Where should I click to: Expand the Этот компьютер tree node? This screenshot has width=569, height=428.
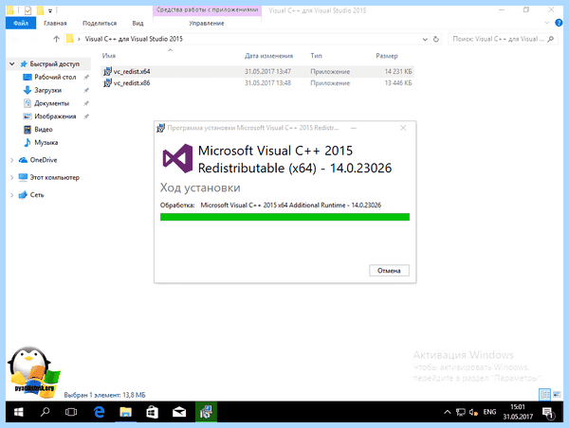tap(12, 178)
